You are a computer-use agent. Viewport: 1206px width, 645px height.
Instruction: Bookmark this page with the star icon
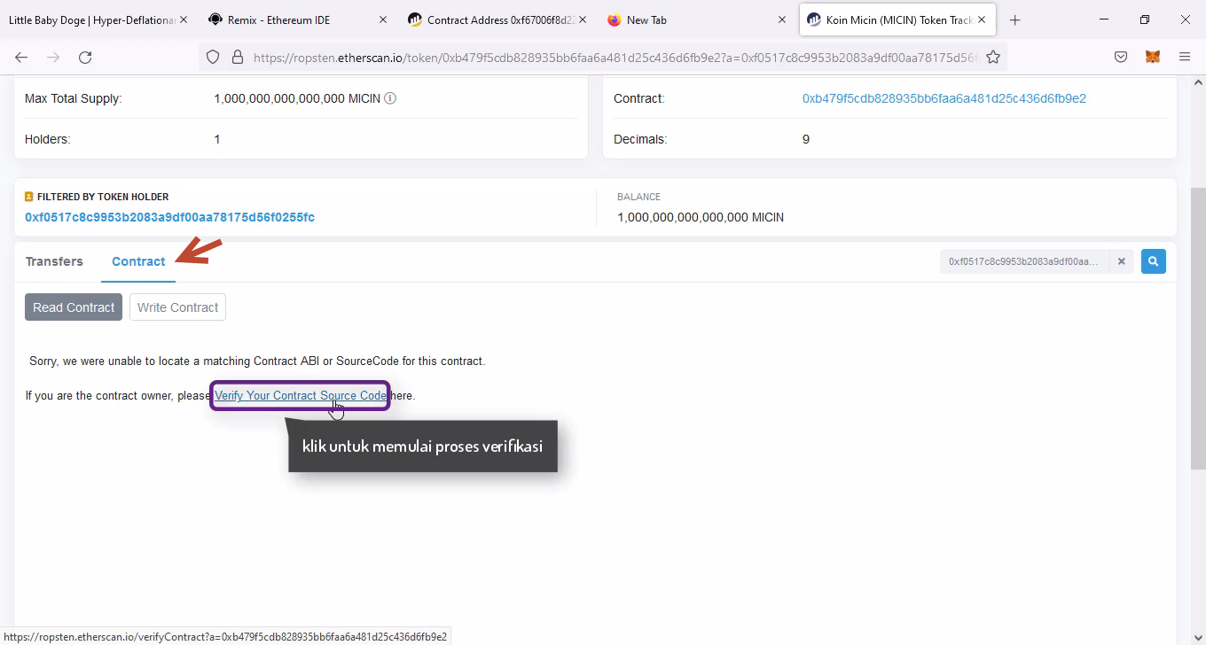coord(993,57)
